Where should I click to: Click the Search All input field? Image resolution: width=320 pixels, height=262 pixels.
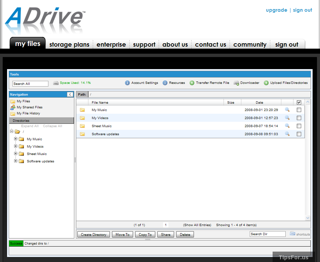30,84
